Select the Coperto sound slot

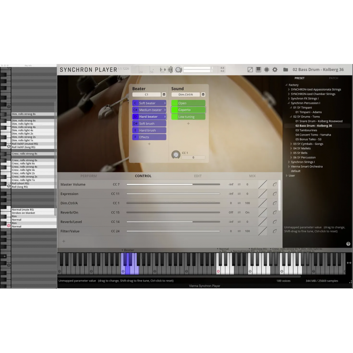coord(188,110)
